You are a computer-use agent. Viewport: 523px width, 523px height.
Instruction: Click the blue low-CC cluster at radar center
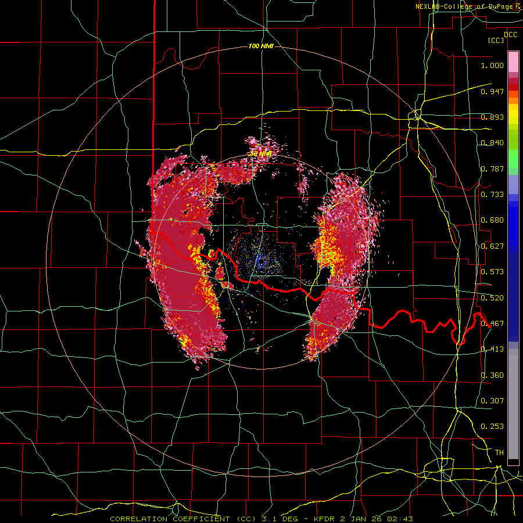[262, 261]
